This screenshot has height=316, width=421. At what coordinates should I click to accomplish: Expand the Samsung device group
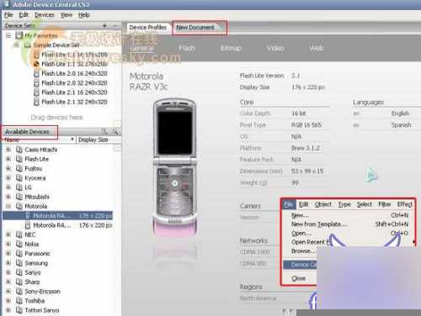pos(8,263)
